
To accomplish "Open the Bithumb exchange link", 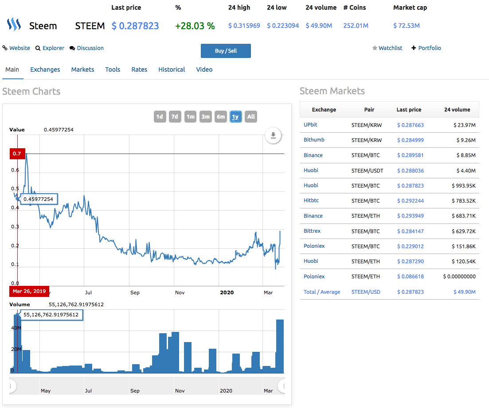I will 314,140.
